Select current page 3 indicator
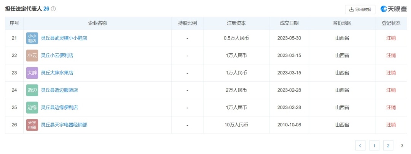 coord(402,145)
